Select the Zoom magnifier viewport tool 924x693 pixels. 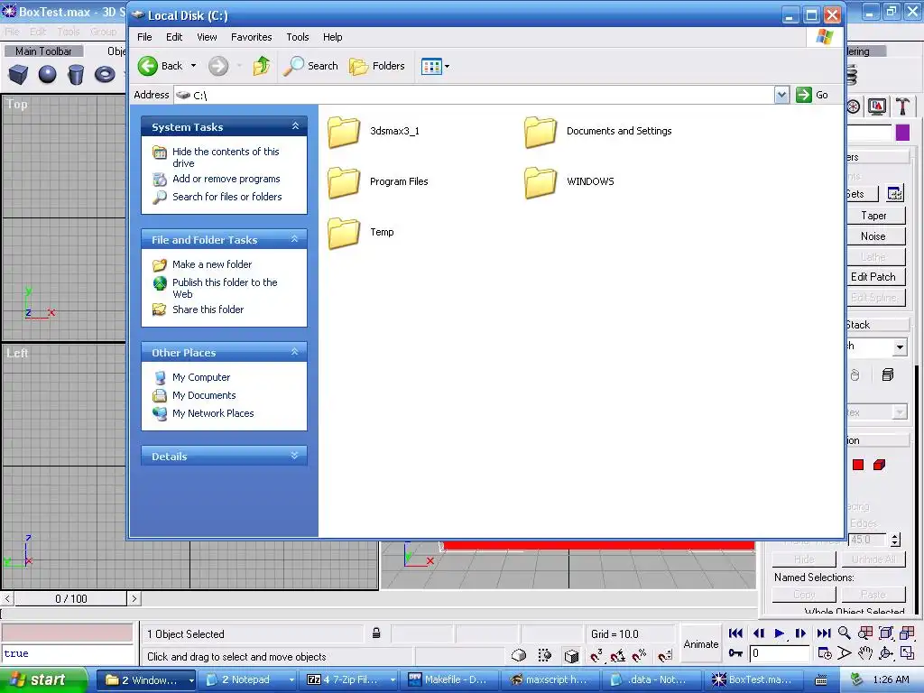pyautogui.click(x=845, y=633)
